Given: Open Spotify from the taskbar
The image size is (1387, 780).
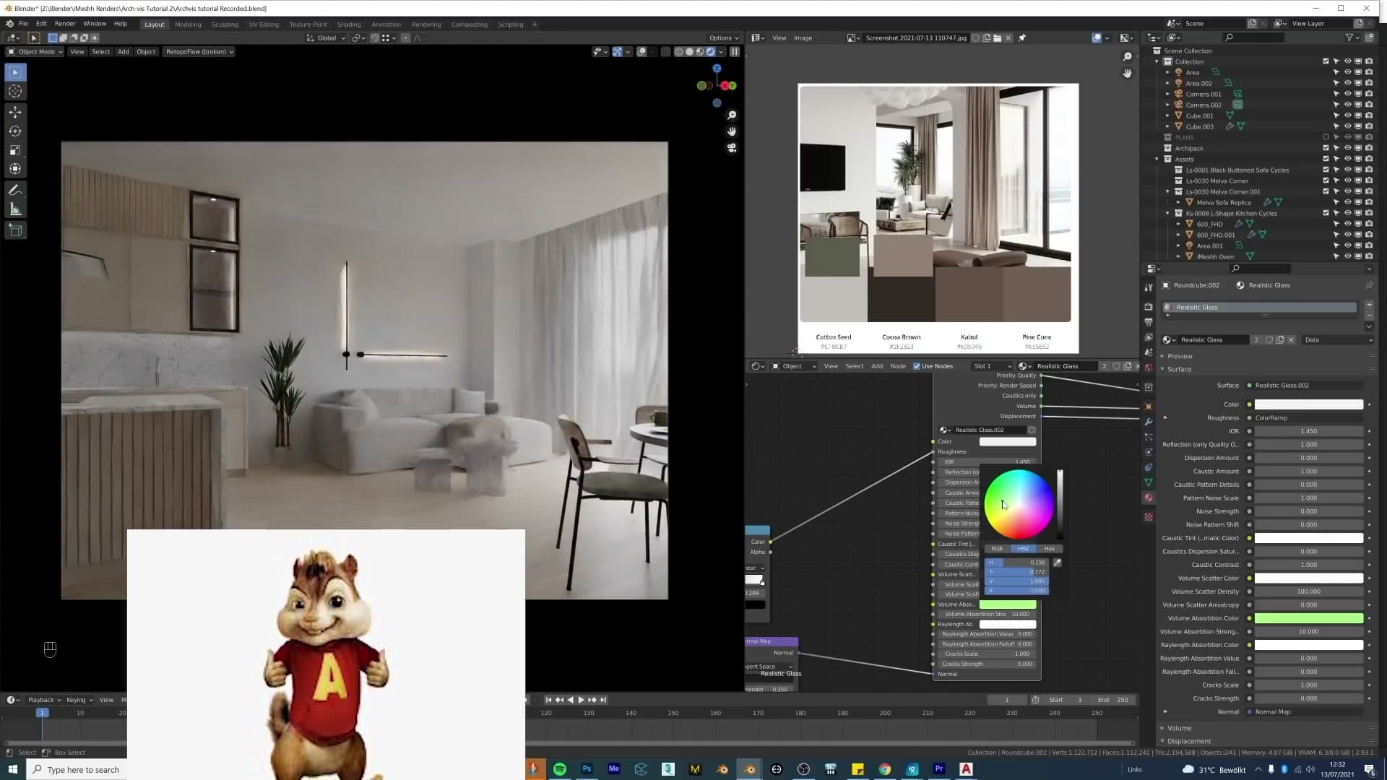Looking at the screenshot, I should point(560,769).
